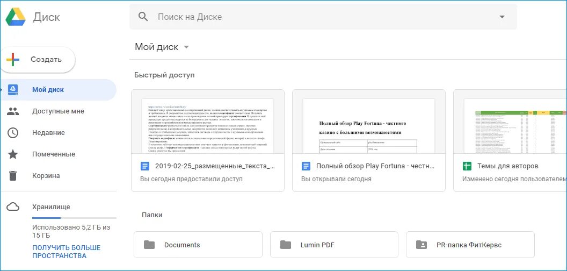The image size is (567, 271).
Task: Click the storage cloud icon
Action: [x=13, y=207]
